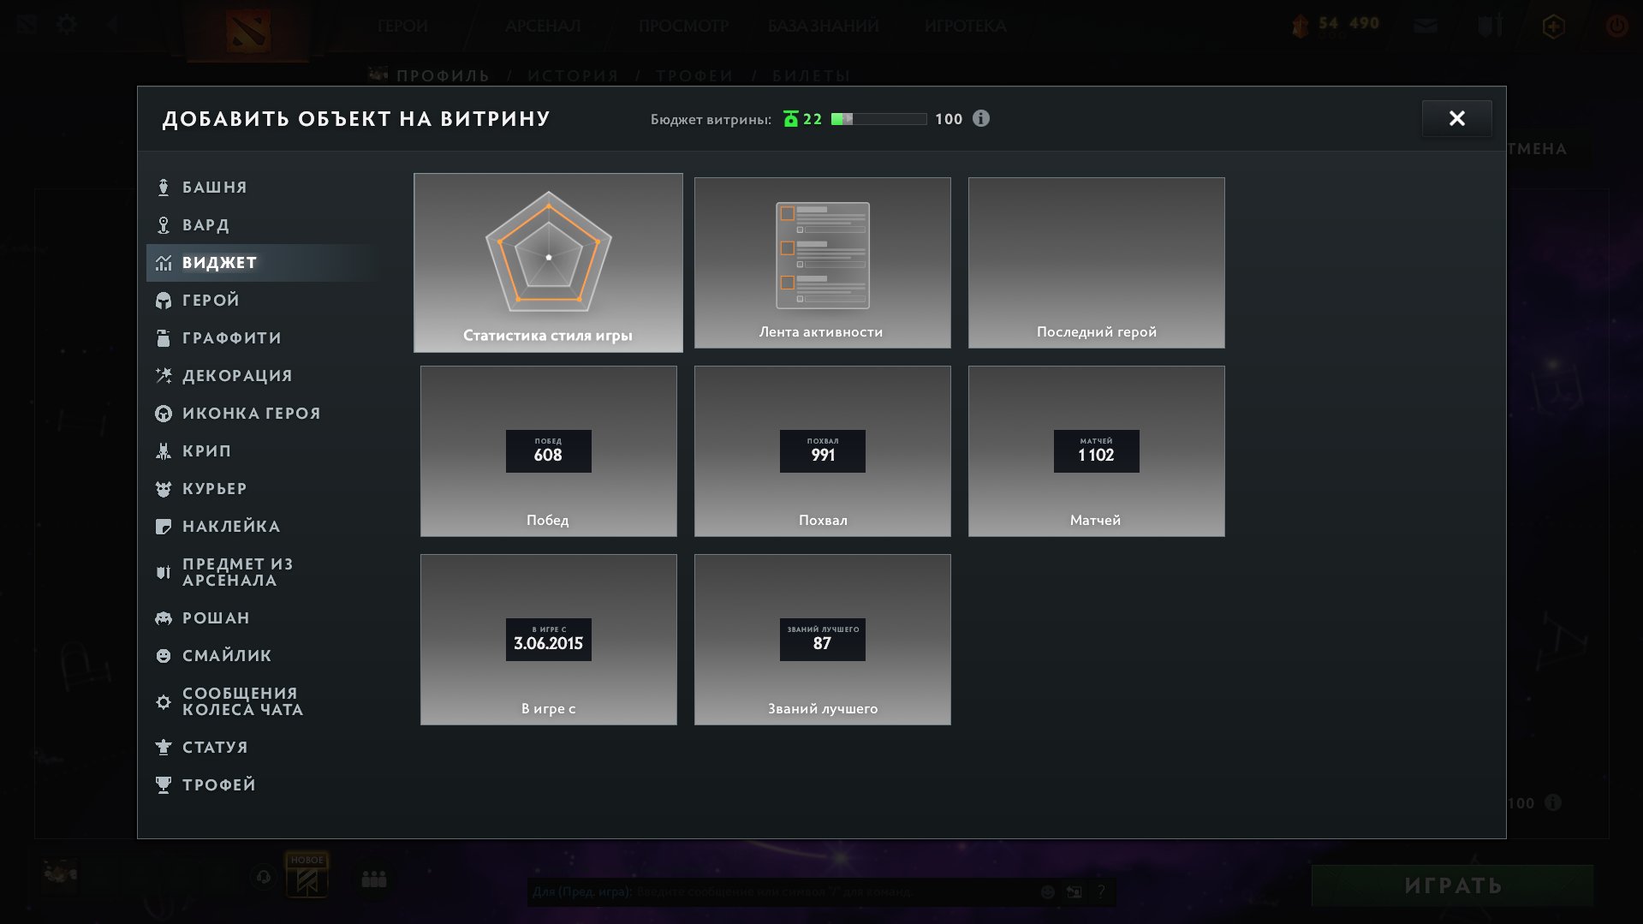
Task: Select the Граффити spray can icon
Action: [164, 338]
